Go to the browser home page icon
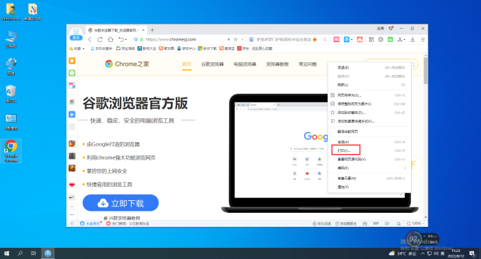 (x=111, y=40)
